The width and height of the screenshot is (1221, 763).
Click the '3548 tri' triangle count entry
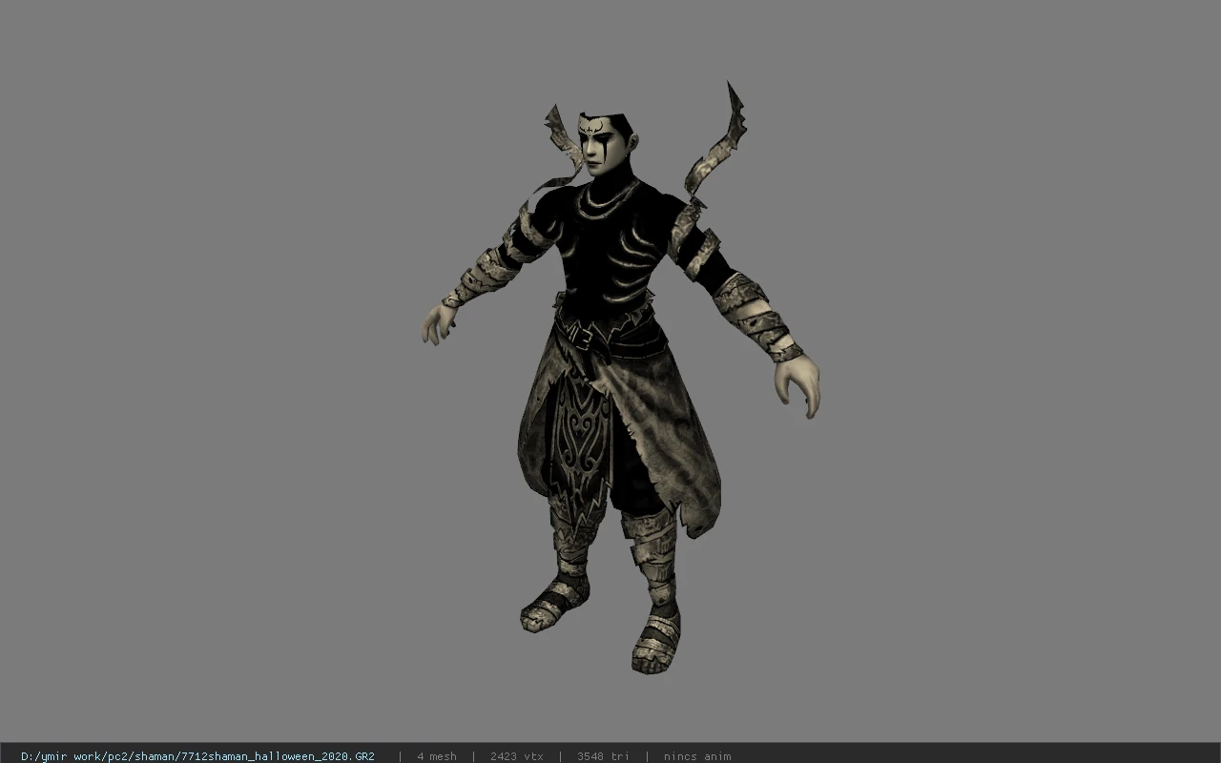click(603, 756)
